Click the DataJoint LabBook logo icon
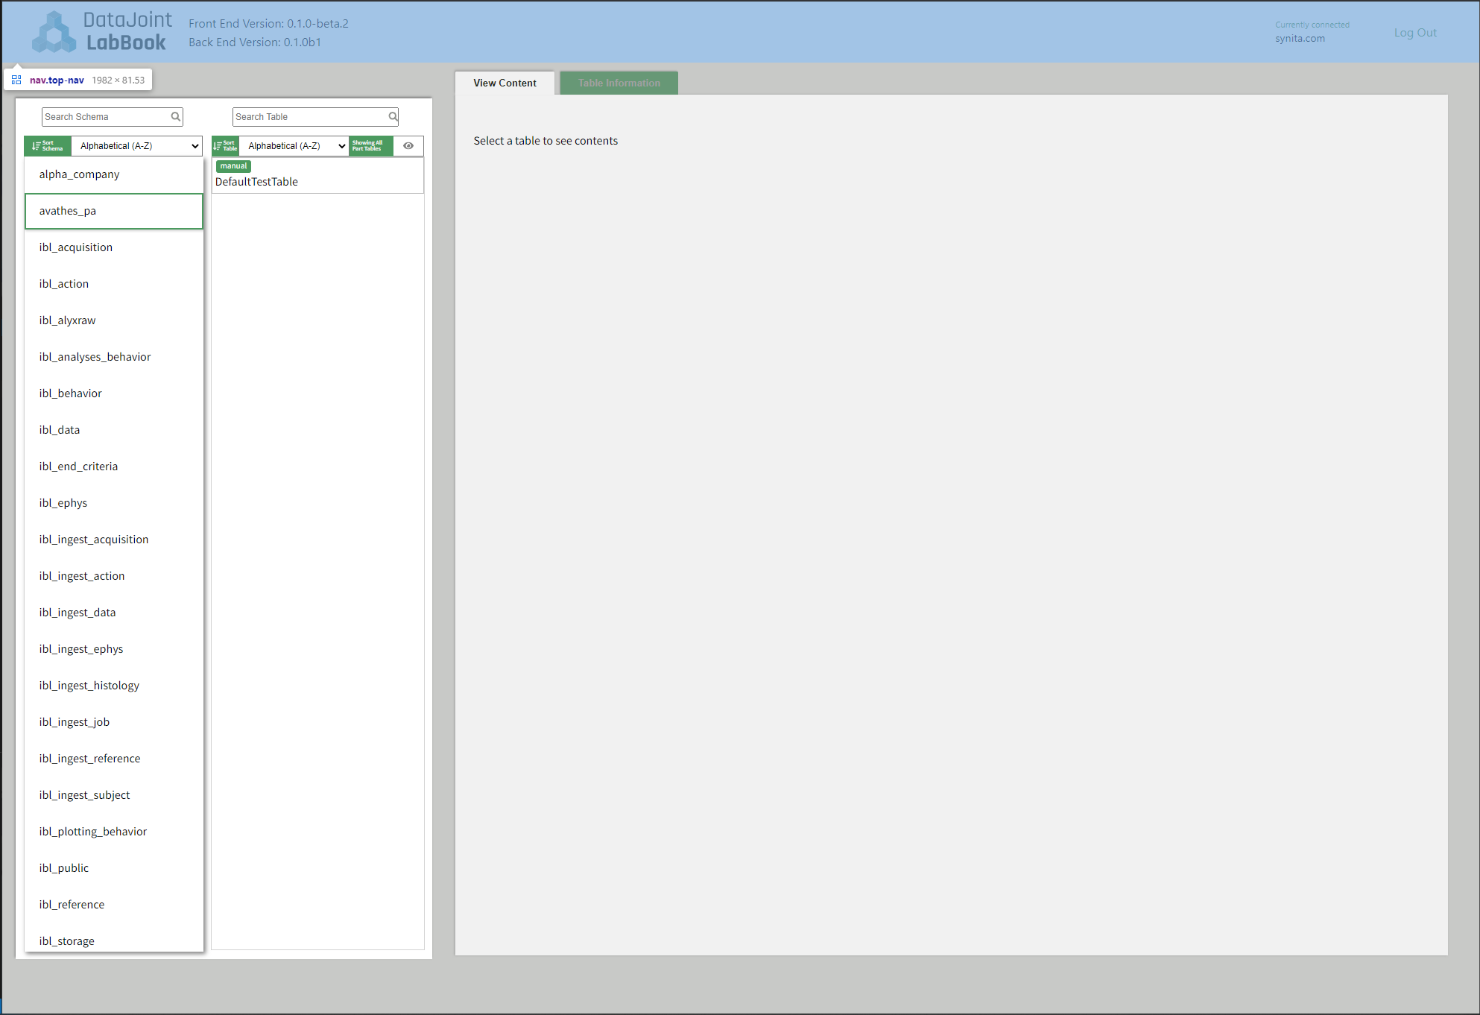Image resolution: width=1480 pixels, height=1015 pixels. [53, 32]
